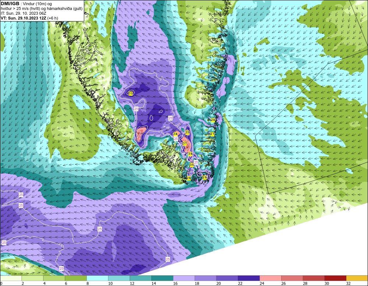368x286 pixels.
Task: Click the yellow 26 max gust label
Action: click(189, 178)
